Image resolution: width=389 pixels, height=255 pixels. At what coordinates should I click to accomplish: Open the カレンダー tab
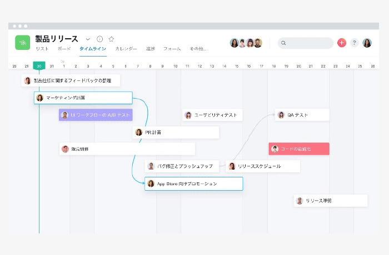click(x=126, y=49)
